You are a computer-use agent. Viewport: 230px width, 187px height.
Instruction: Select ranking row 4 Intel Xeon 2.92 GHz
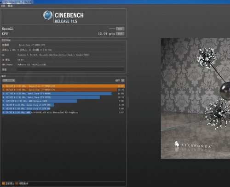[x=63, y=97]
